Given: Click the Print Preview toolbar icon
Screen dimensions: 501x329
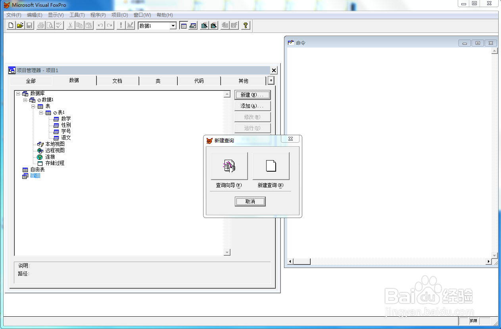Looking at the screenshot, I should coord(50,25).
